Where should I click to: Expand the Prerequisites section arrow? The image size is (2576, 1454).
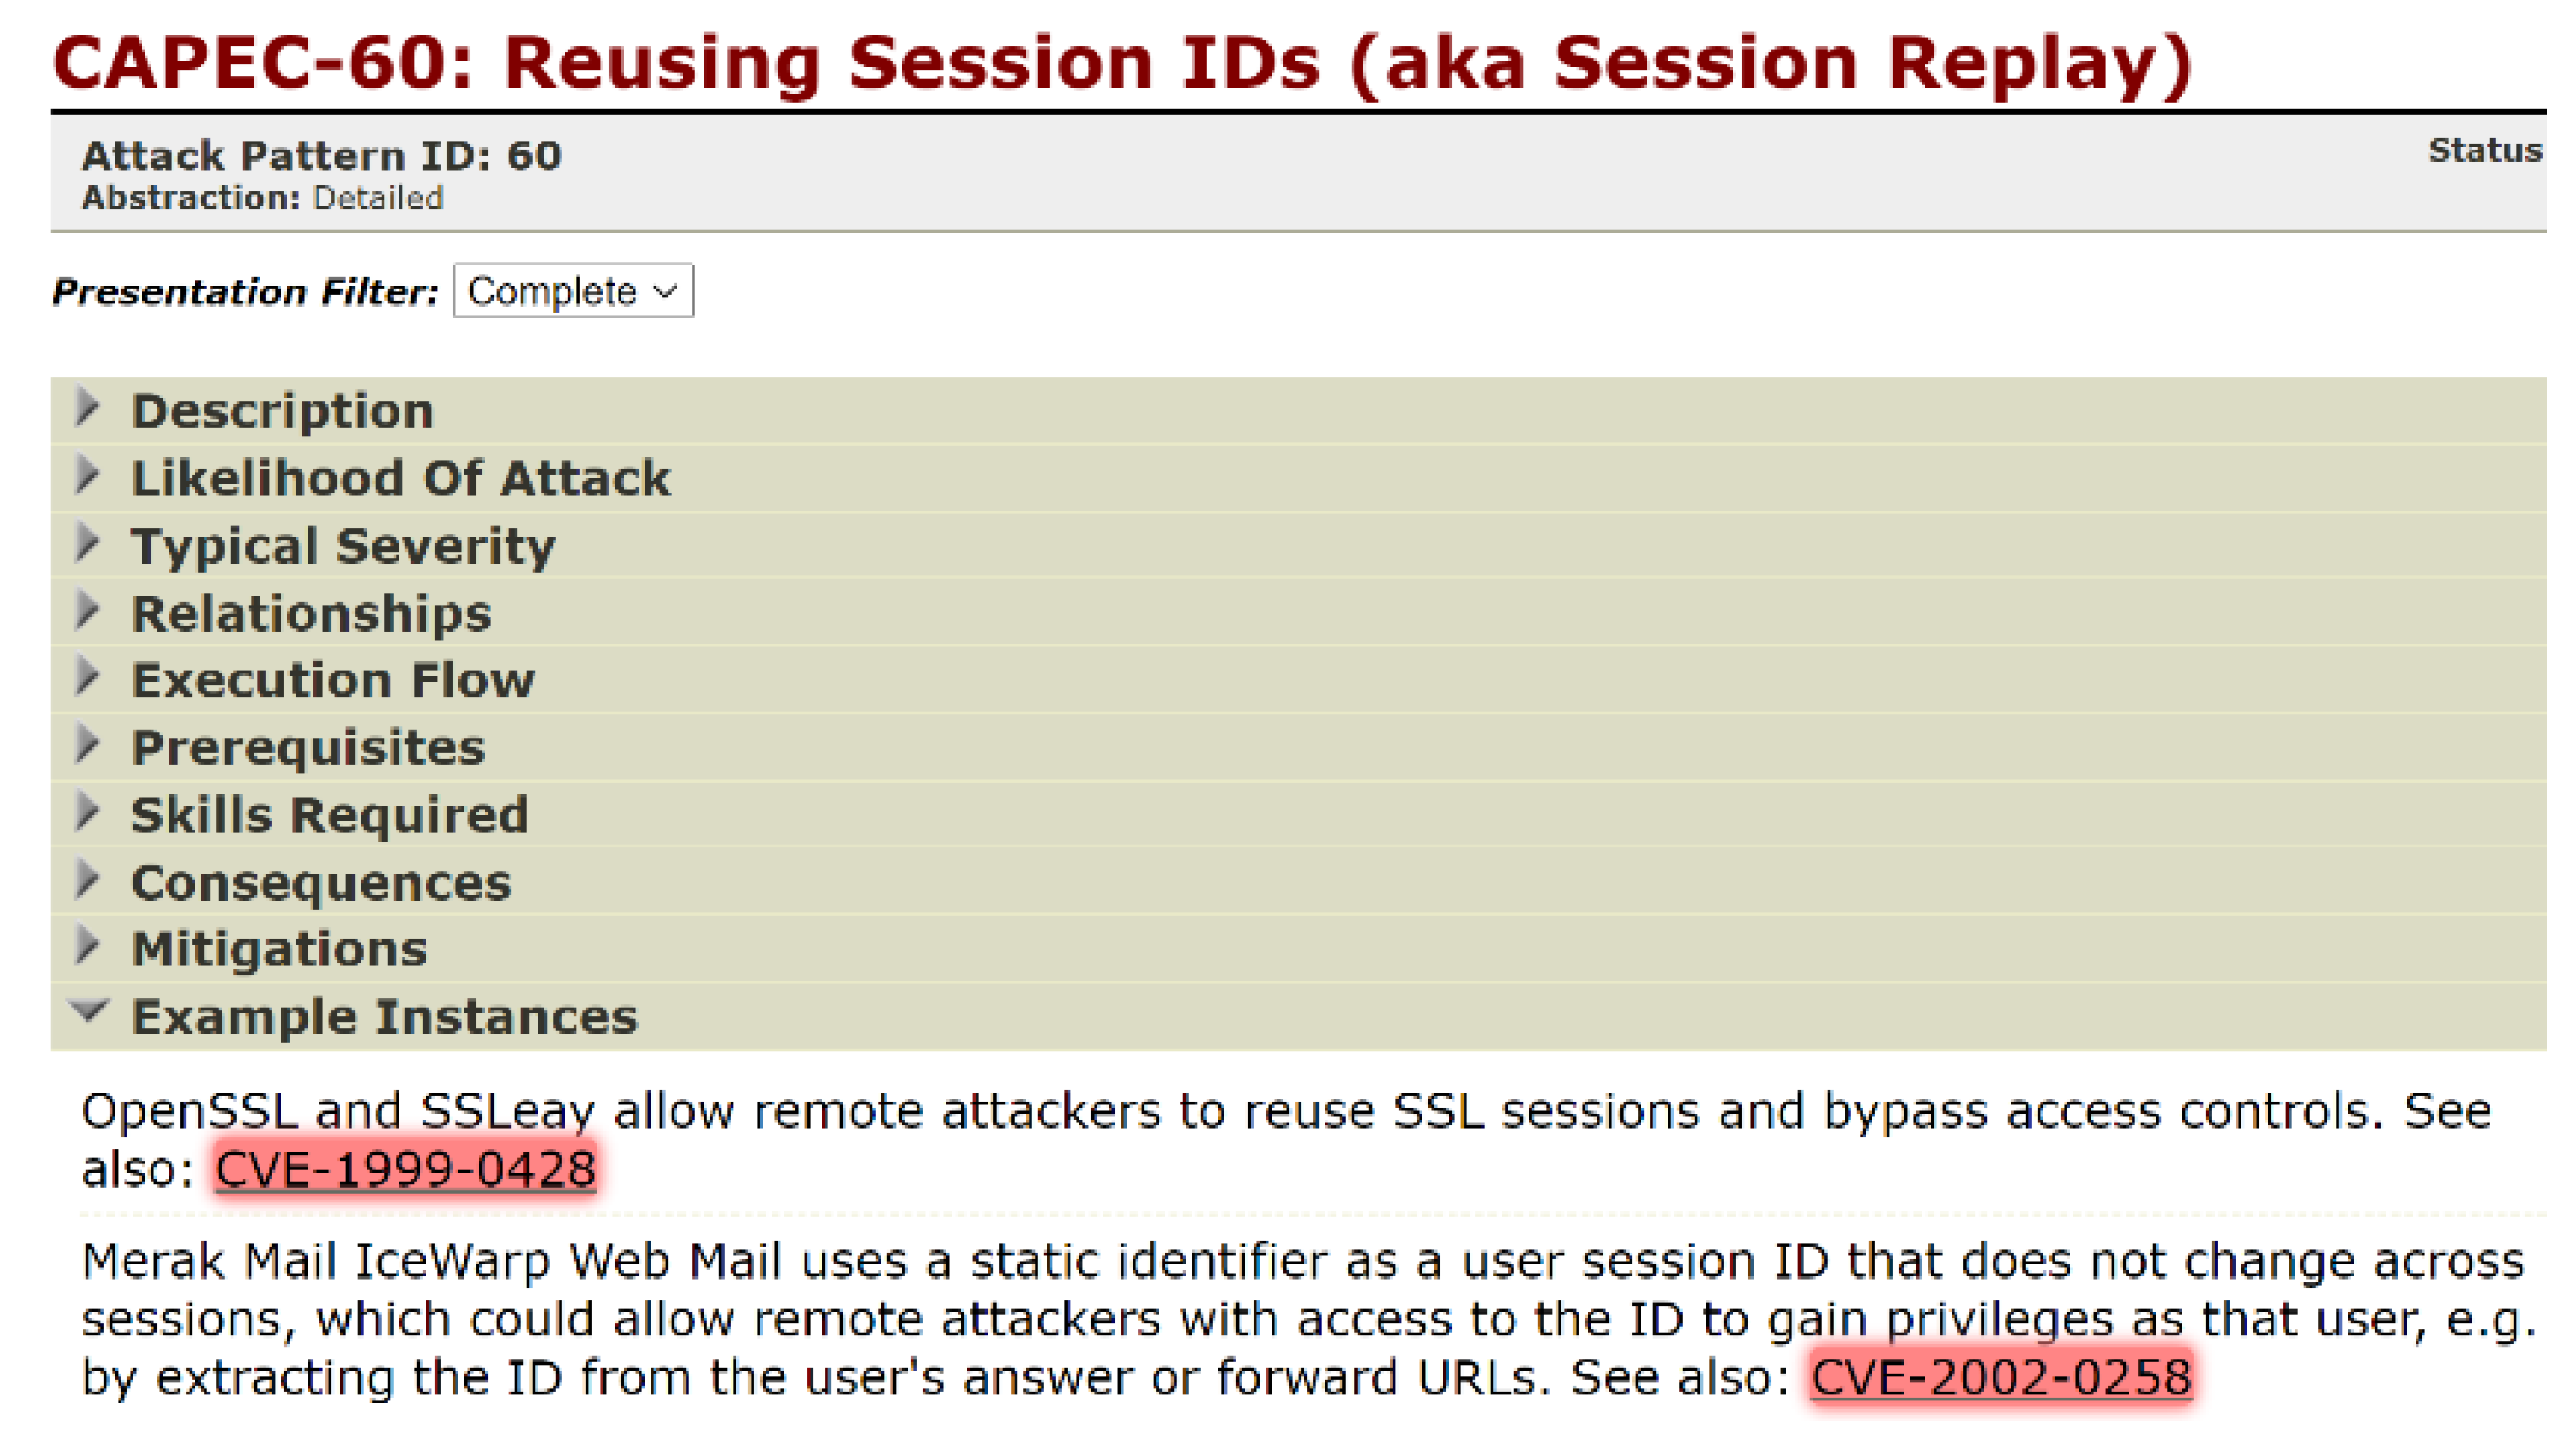(88, 745)
